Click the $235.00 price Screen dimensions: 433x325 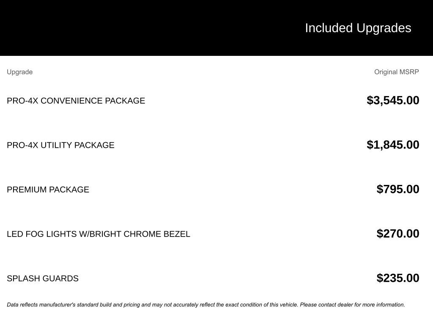pos(398,278)
